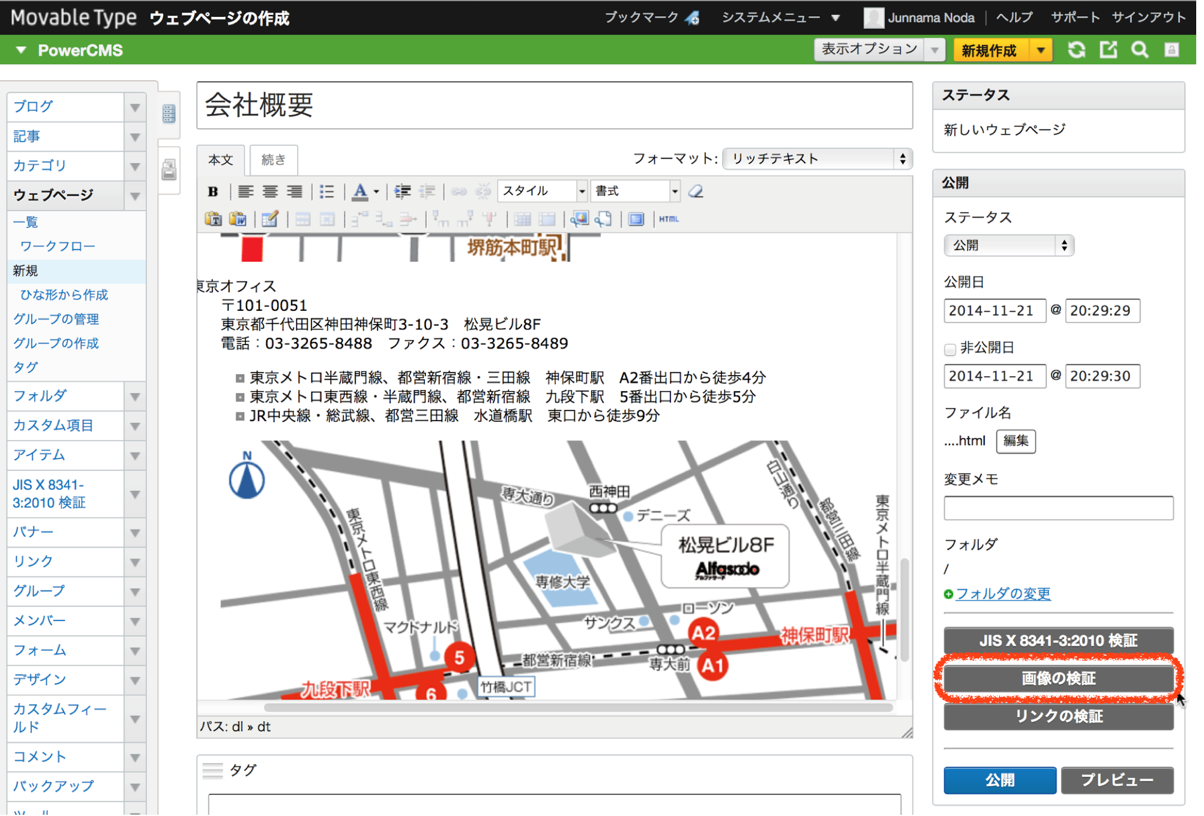Click the delete column icon
Image resolution: width=1204 pixels, height=816 pixels.
[490, 220]
